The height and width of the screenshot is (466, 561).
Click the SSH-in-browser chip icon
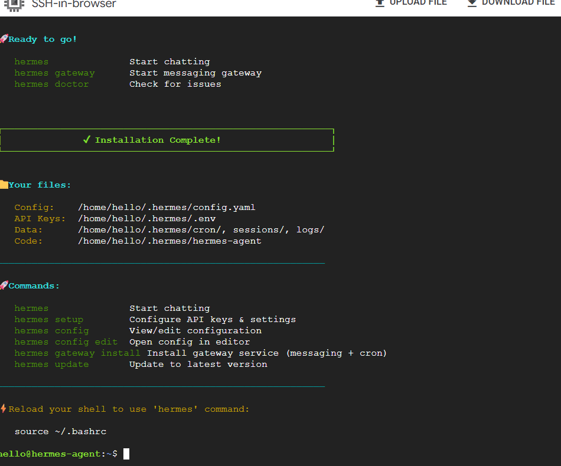pos(14,5)
